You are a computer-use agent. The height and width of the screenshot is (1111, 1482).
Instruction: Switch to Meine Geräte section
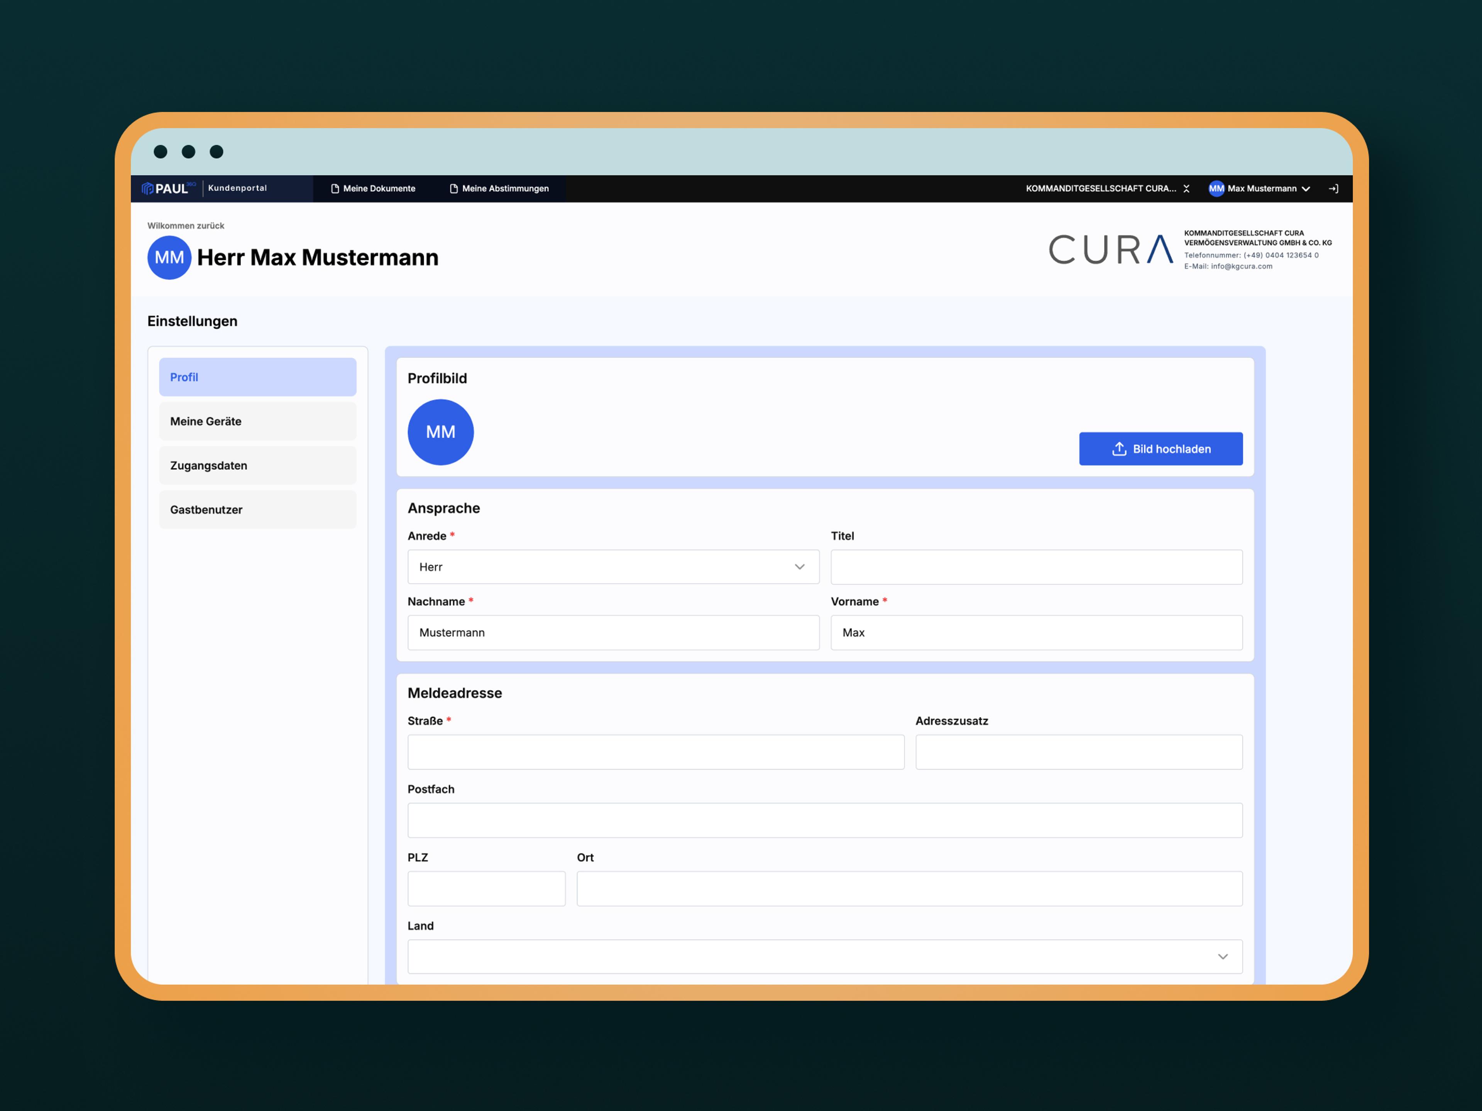(x=257, y=421)
